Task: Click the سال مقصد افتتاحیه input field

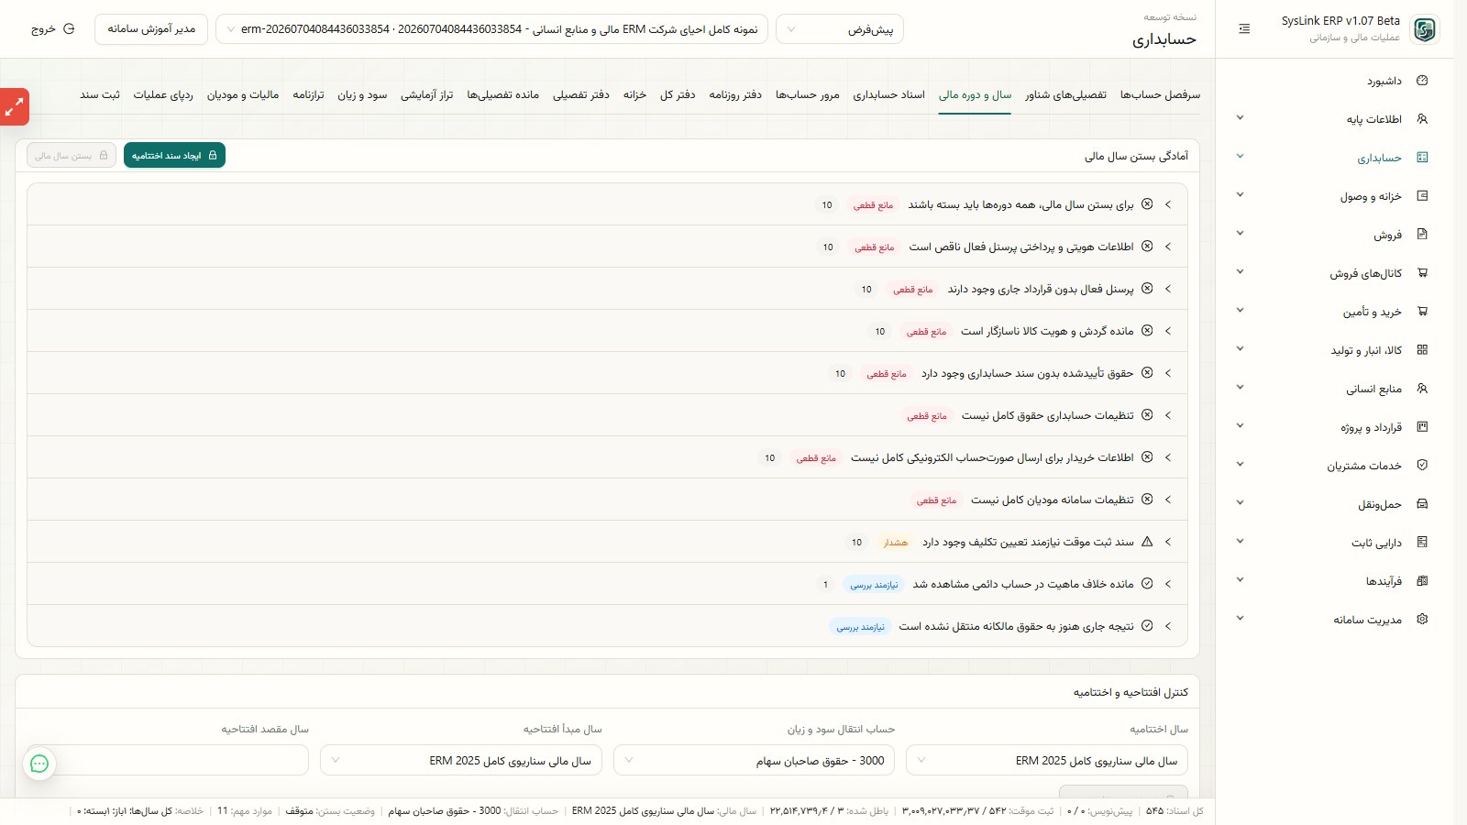Action: point(168,761)
